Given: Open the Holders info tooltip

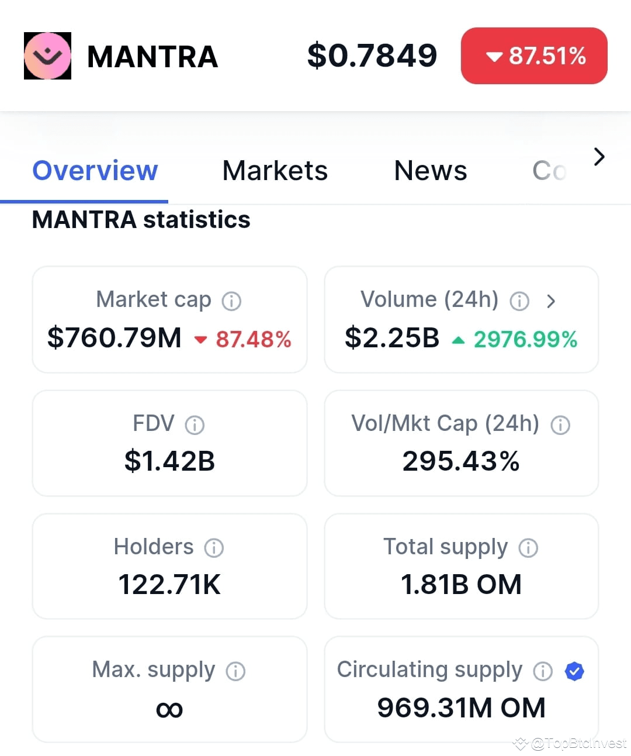Looking at the screenshot, I should pos(214,548).
